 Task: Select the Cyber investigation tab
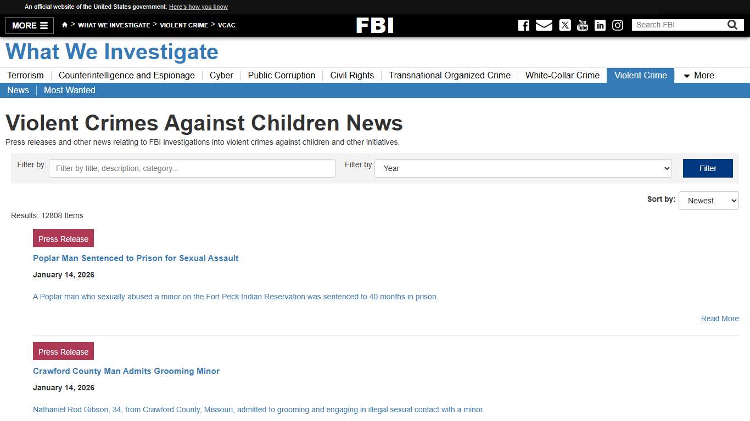(221, 75)
